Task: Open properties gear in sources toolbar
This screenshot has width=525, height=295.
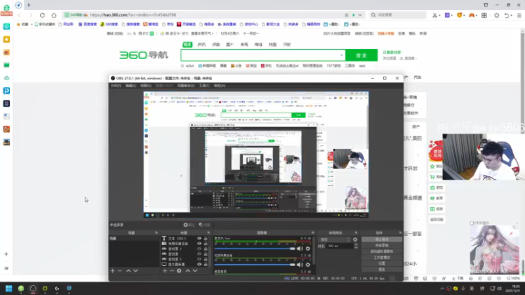Action: click(179, 271)
